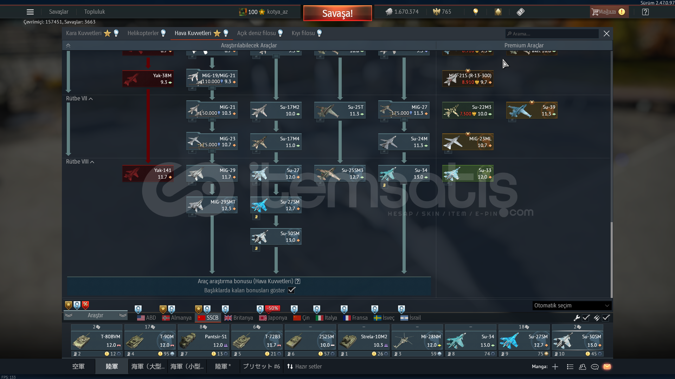675x379 pixels.
Task: Select MiG-23ML premium aircraft
Action: pos(468,142)
